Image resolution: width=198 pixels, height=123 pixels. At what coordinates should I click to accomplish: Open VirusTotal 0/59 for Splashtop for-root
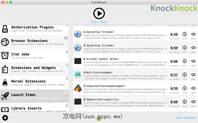[174, 48]
